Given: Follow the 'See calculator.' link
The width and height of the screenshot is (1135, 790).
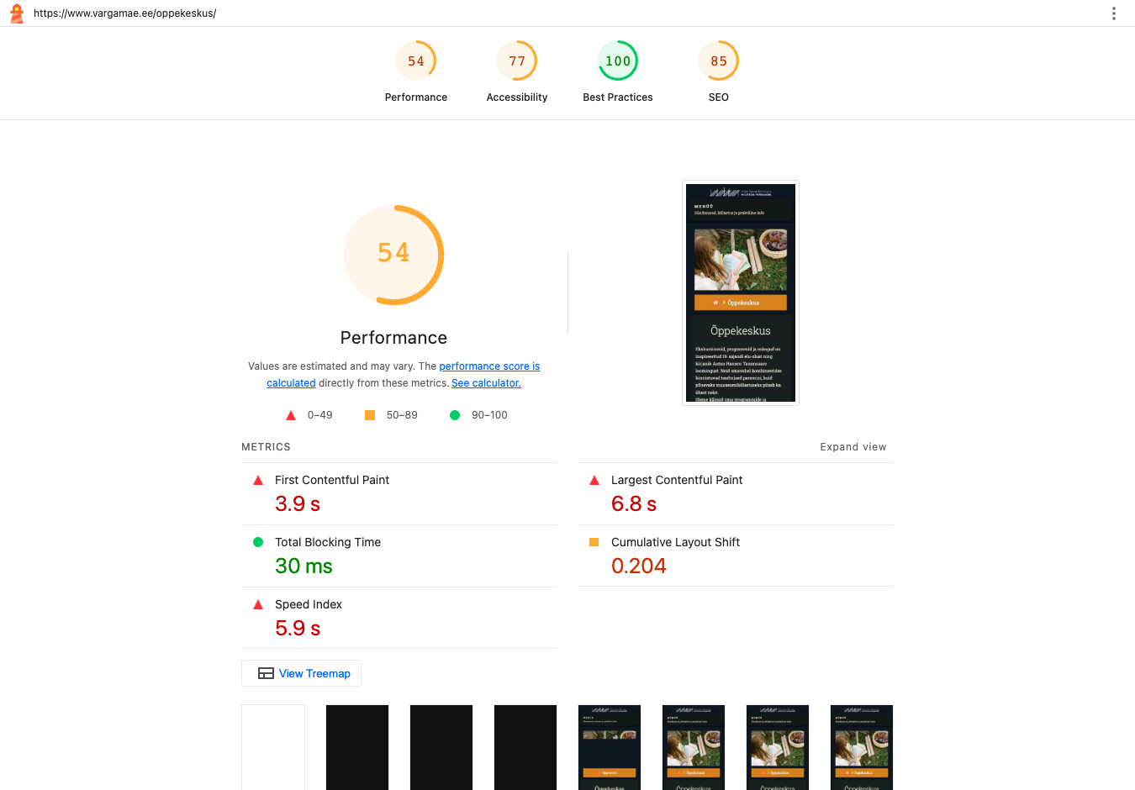Looking at the screenshot, I should [x=486, y=383].
